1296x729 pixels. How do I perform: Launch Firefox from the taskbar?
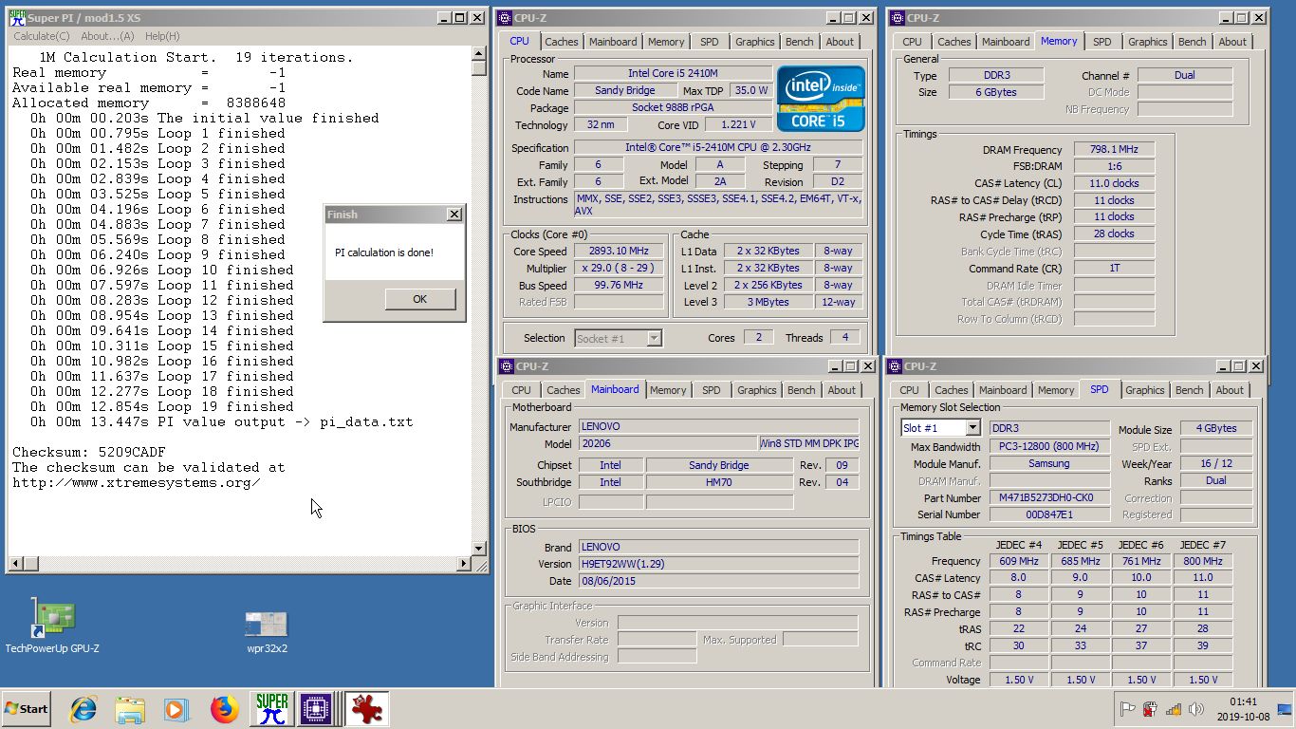tap(224, 709)
